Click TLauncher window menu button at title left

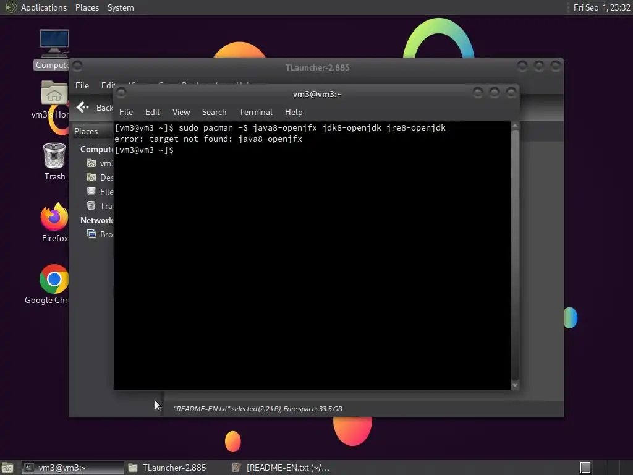[x=77, y=66]
